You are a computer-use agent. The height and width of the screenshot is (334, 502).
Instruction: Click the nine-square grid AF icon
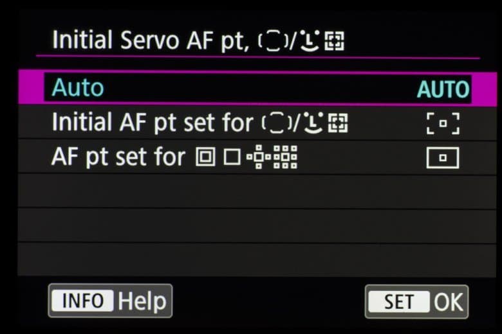(x=286, y=157)
